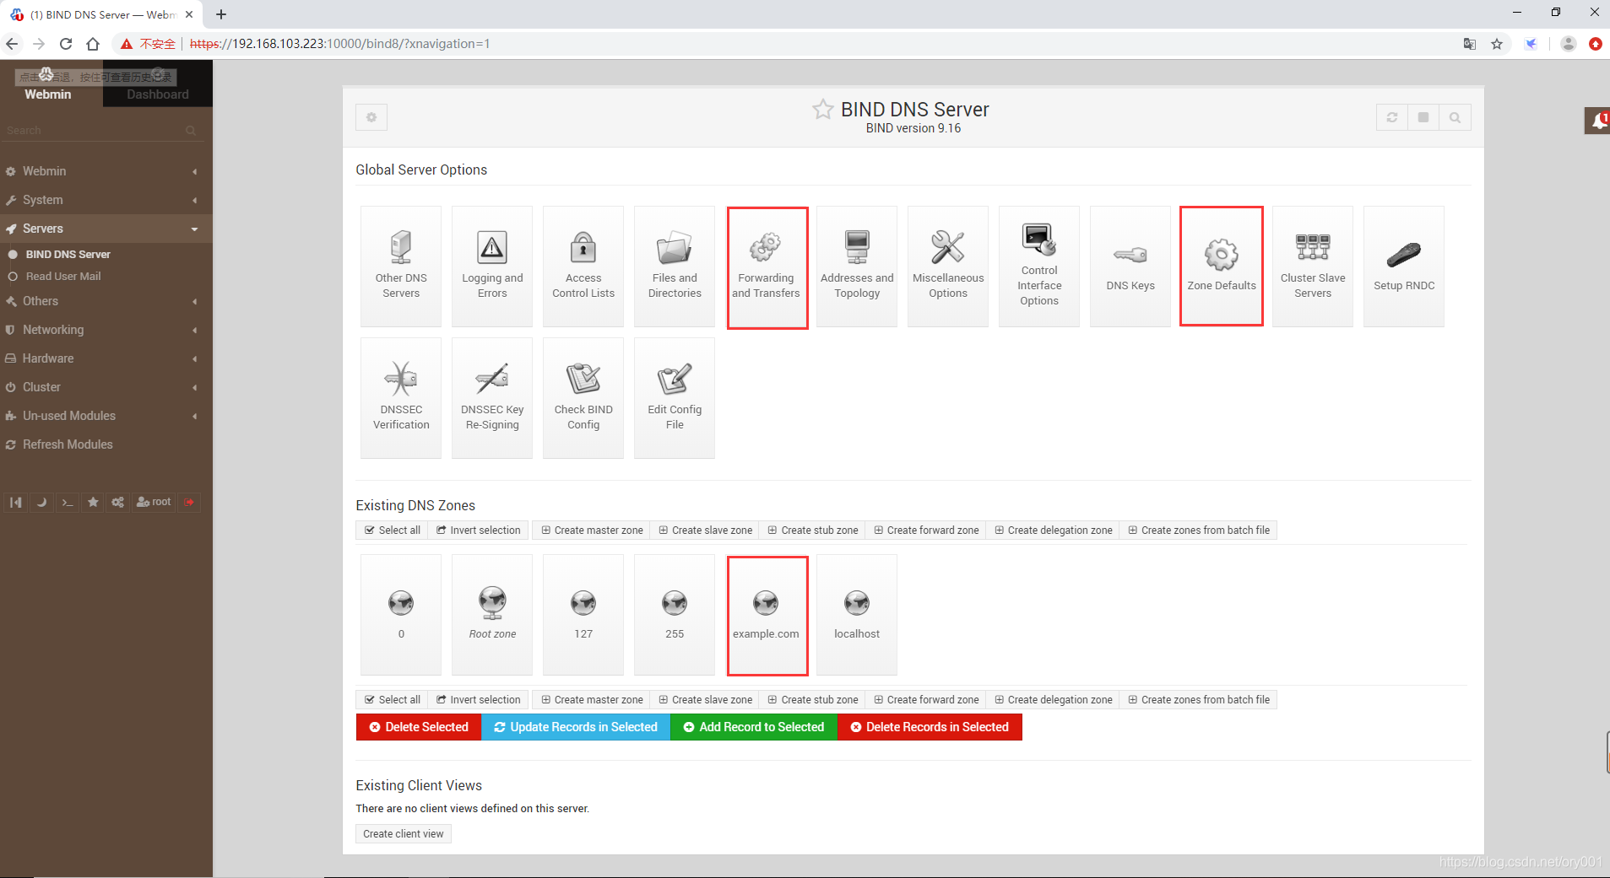Click bottom Create forward zone
This screenshot has height=878, width=1610.
pyautogui.click(x=926, y=700)
